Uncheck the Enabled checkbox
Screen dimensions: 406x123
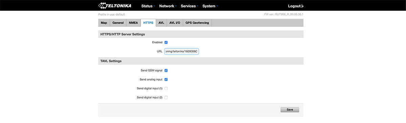point(166,42)
